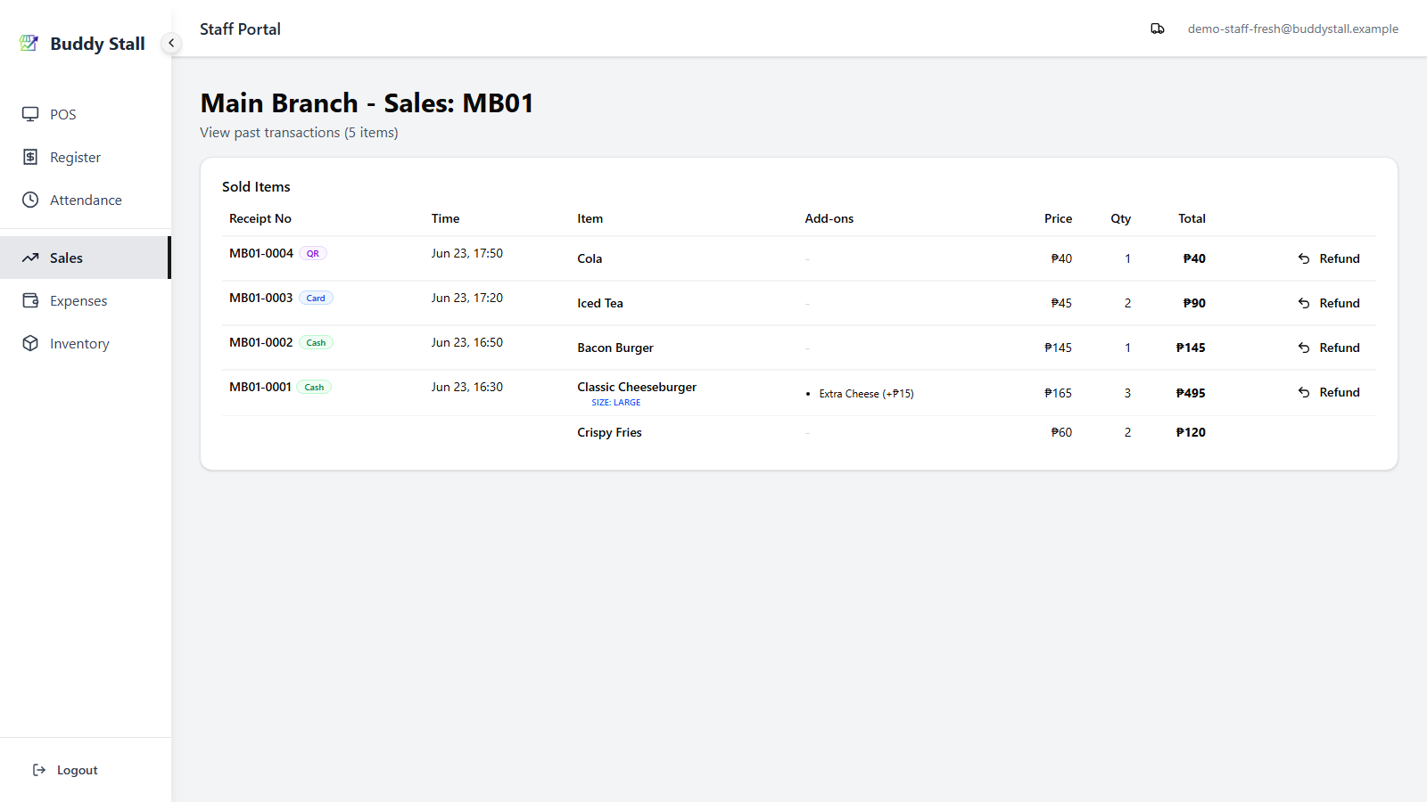Click the Staff Portal title
The width and height of the screenshot is (1427, 802).
(x=240, y=29)
